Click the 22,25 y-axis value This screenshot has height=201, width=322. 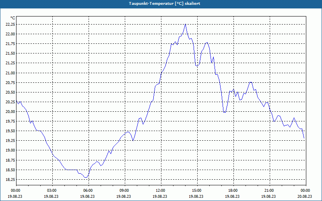(x=10, y=25)
